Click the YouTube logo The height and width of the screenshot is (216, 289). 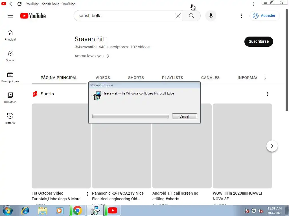click(x=33, y=16)
